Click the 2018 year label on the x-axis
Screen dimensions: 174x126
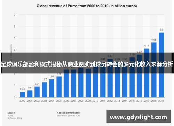154,101
